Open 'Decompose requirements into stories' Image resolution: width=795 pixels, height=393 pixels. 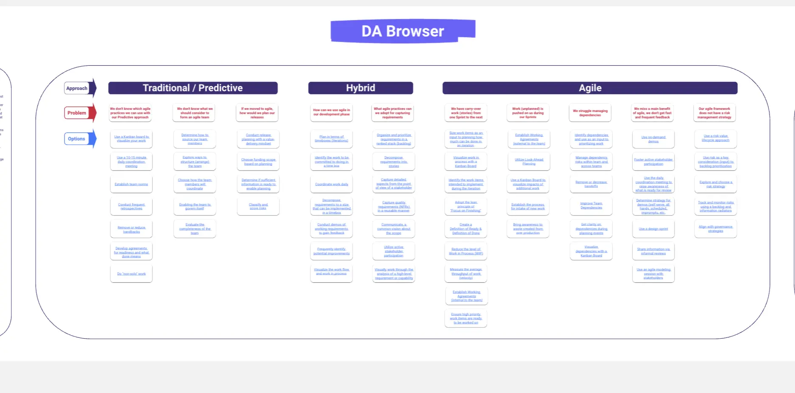(x=393, y=161)
